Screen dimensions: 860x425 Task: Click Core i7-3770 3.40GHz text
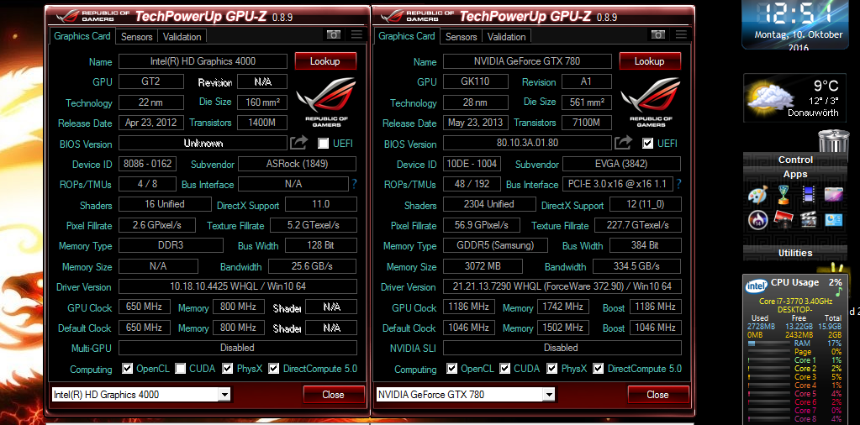(x=795, y=302)
